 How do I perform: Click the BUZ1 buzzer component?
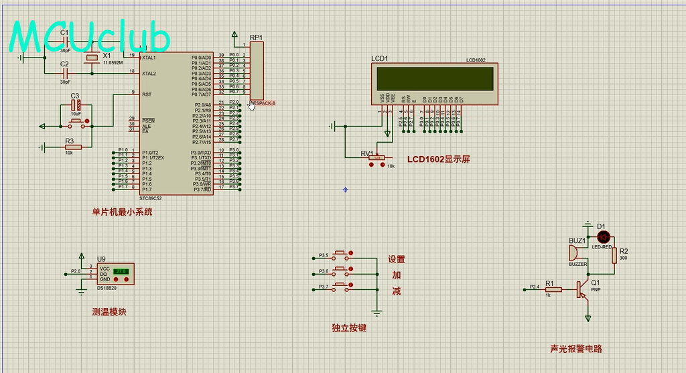(x=573, y=253)
